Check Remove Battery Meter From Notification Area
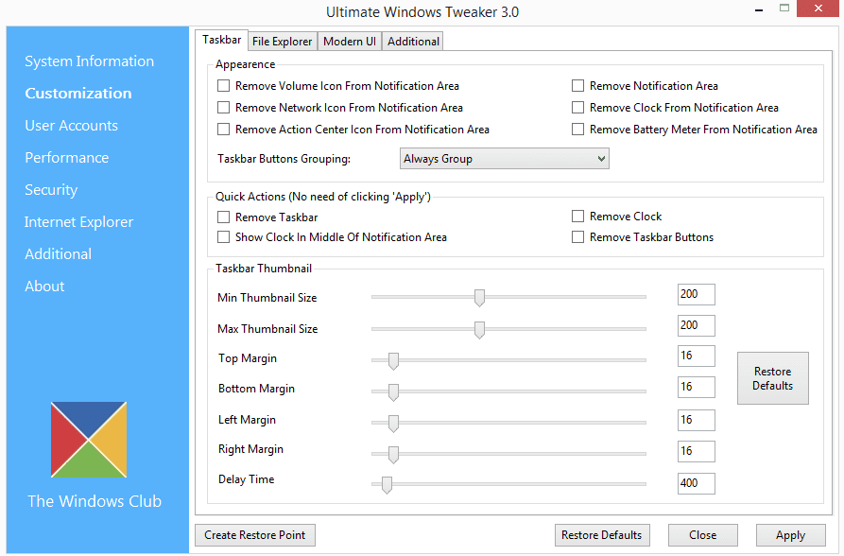Screen dimensions: 844x556 tap(577, 130)
